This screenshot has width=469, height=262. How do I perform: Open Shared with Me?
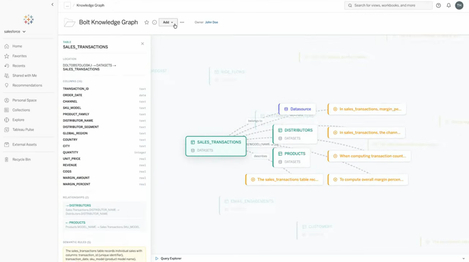coord(25,76)
